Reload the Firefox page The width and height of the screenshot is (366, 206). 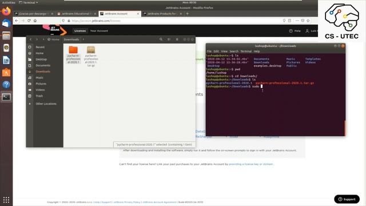(x=29, y=21)
